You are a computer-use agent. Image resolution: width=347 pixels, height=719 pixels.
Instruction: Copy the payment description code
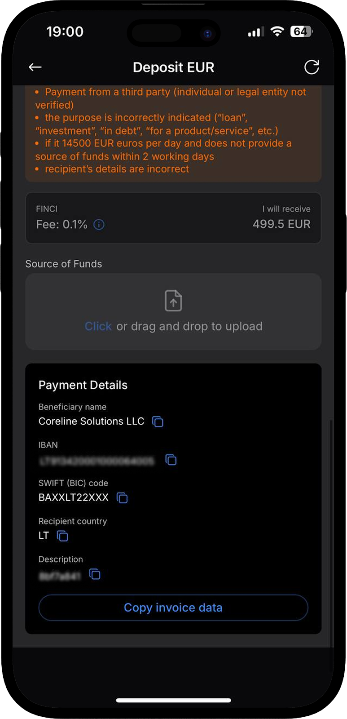pyautogui.click(x=95, y=574)
